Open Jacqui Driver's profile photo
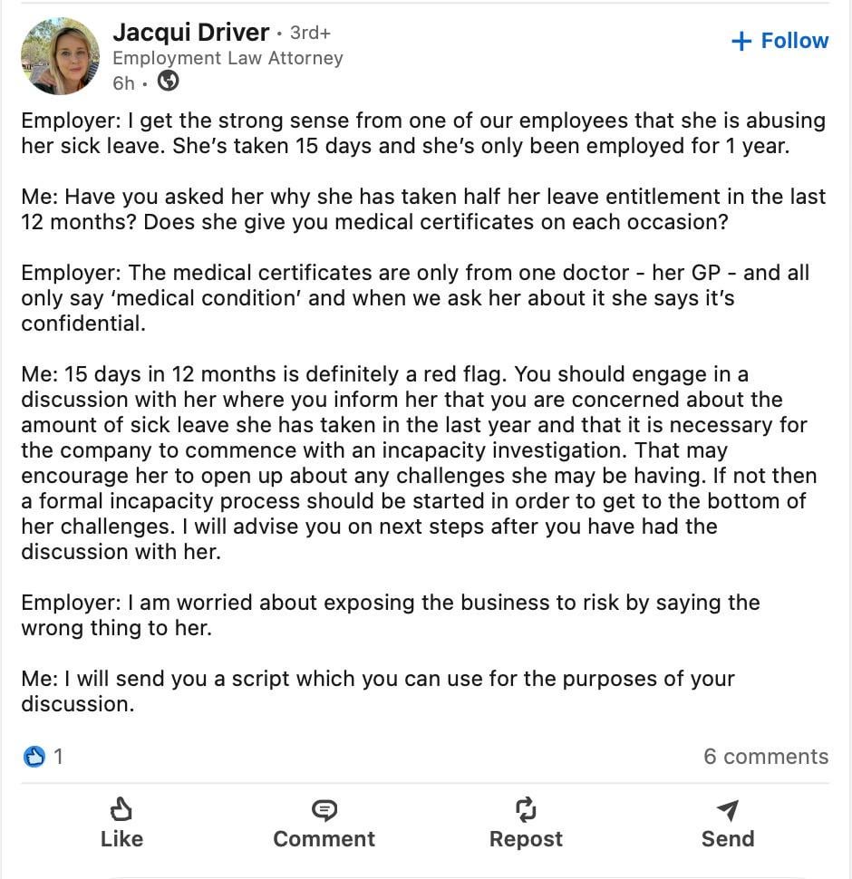This screenshot has width=852, height=879. [x=60, y=56]
